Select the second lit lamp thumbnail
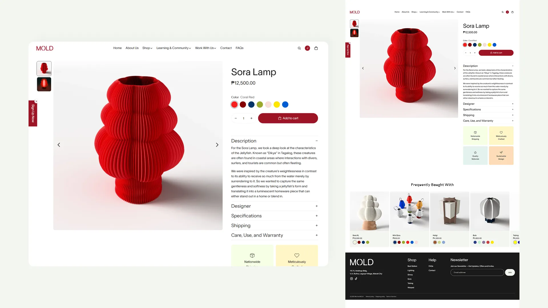The width and height of the screenshot is (548, 308). tap(44, 84)
